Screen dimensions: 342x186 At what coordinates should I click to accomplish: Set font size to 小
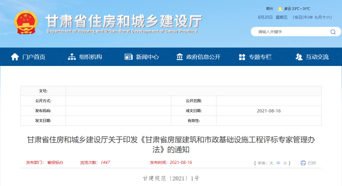[x=285, y=163]
